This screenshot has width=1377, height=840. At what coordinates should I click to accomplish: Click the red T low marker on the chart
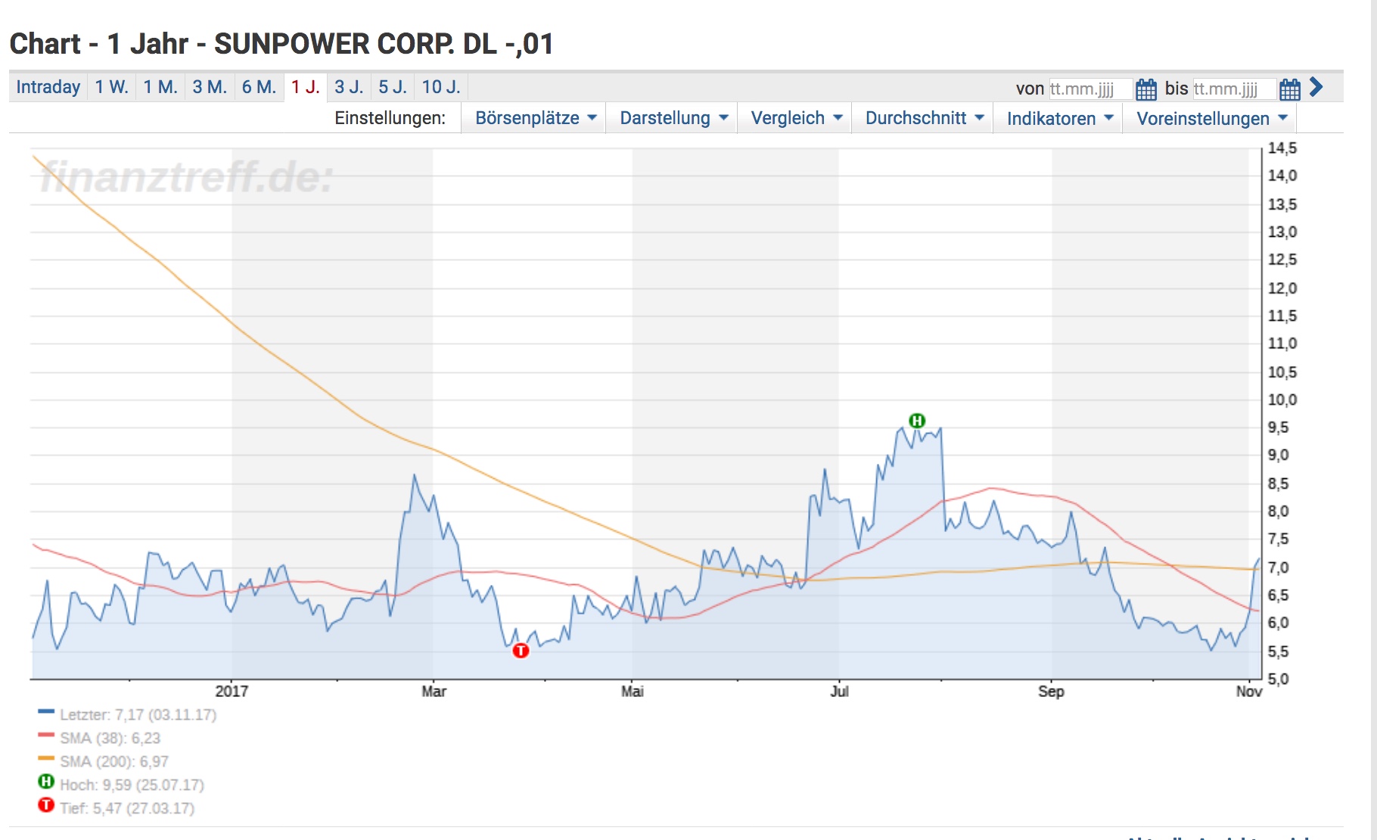(521, 649)
